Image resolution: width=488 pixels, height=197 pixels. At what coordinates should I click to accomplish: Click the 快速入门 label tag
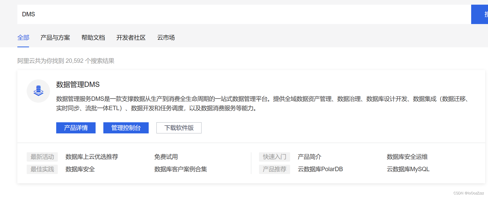(275, 157)
